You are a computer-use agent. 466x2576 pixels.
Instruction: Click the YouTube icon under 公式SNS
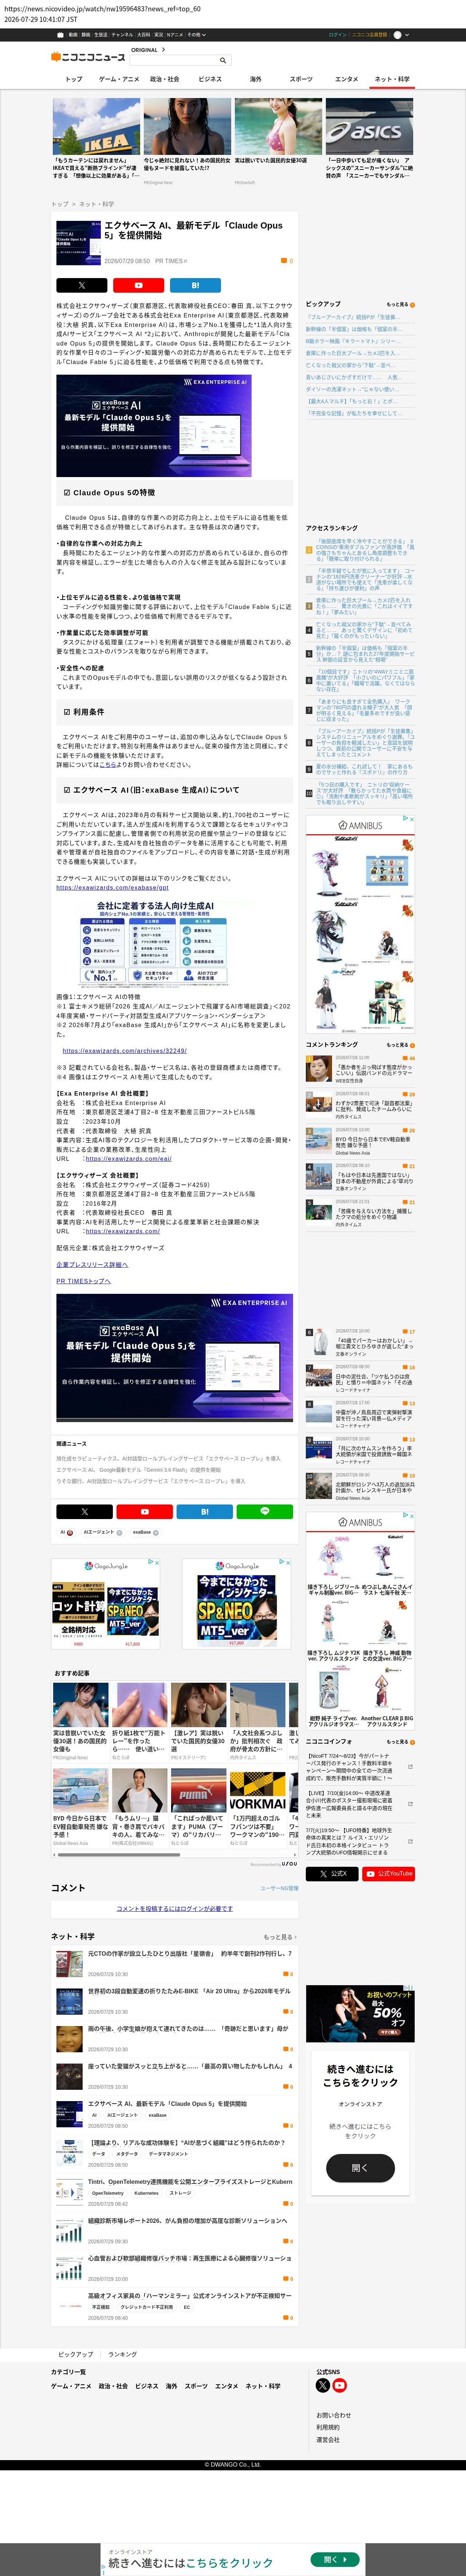pyautogui.click(x=339, y=2385)
